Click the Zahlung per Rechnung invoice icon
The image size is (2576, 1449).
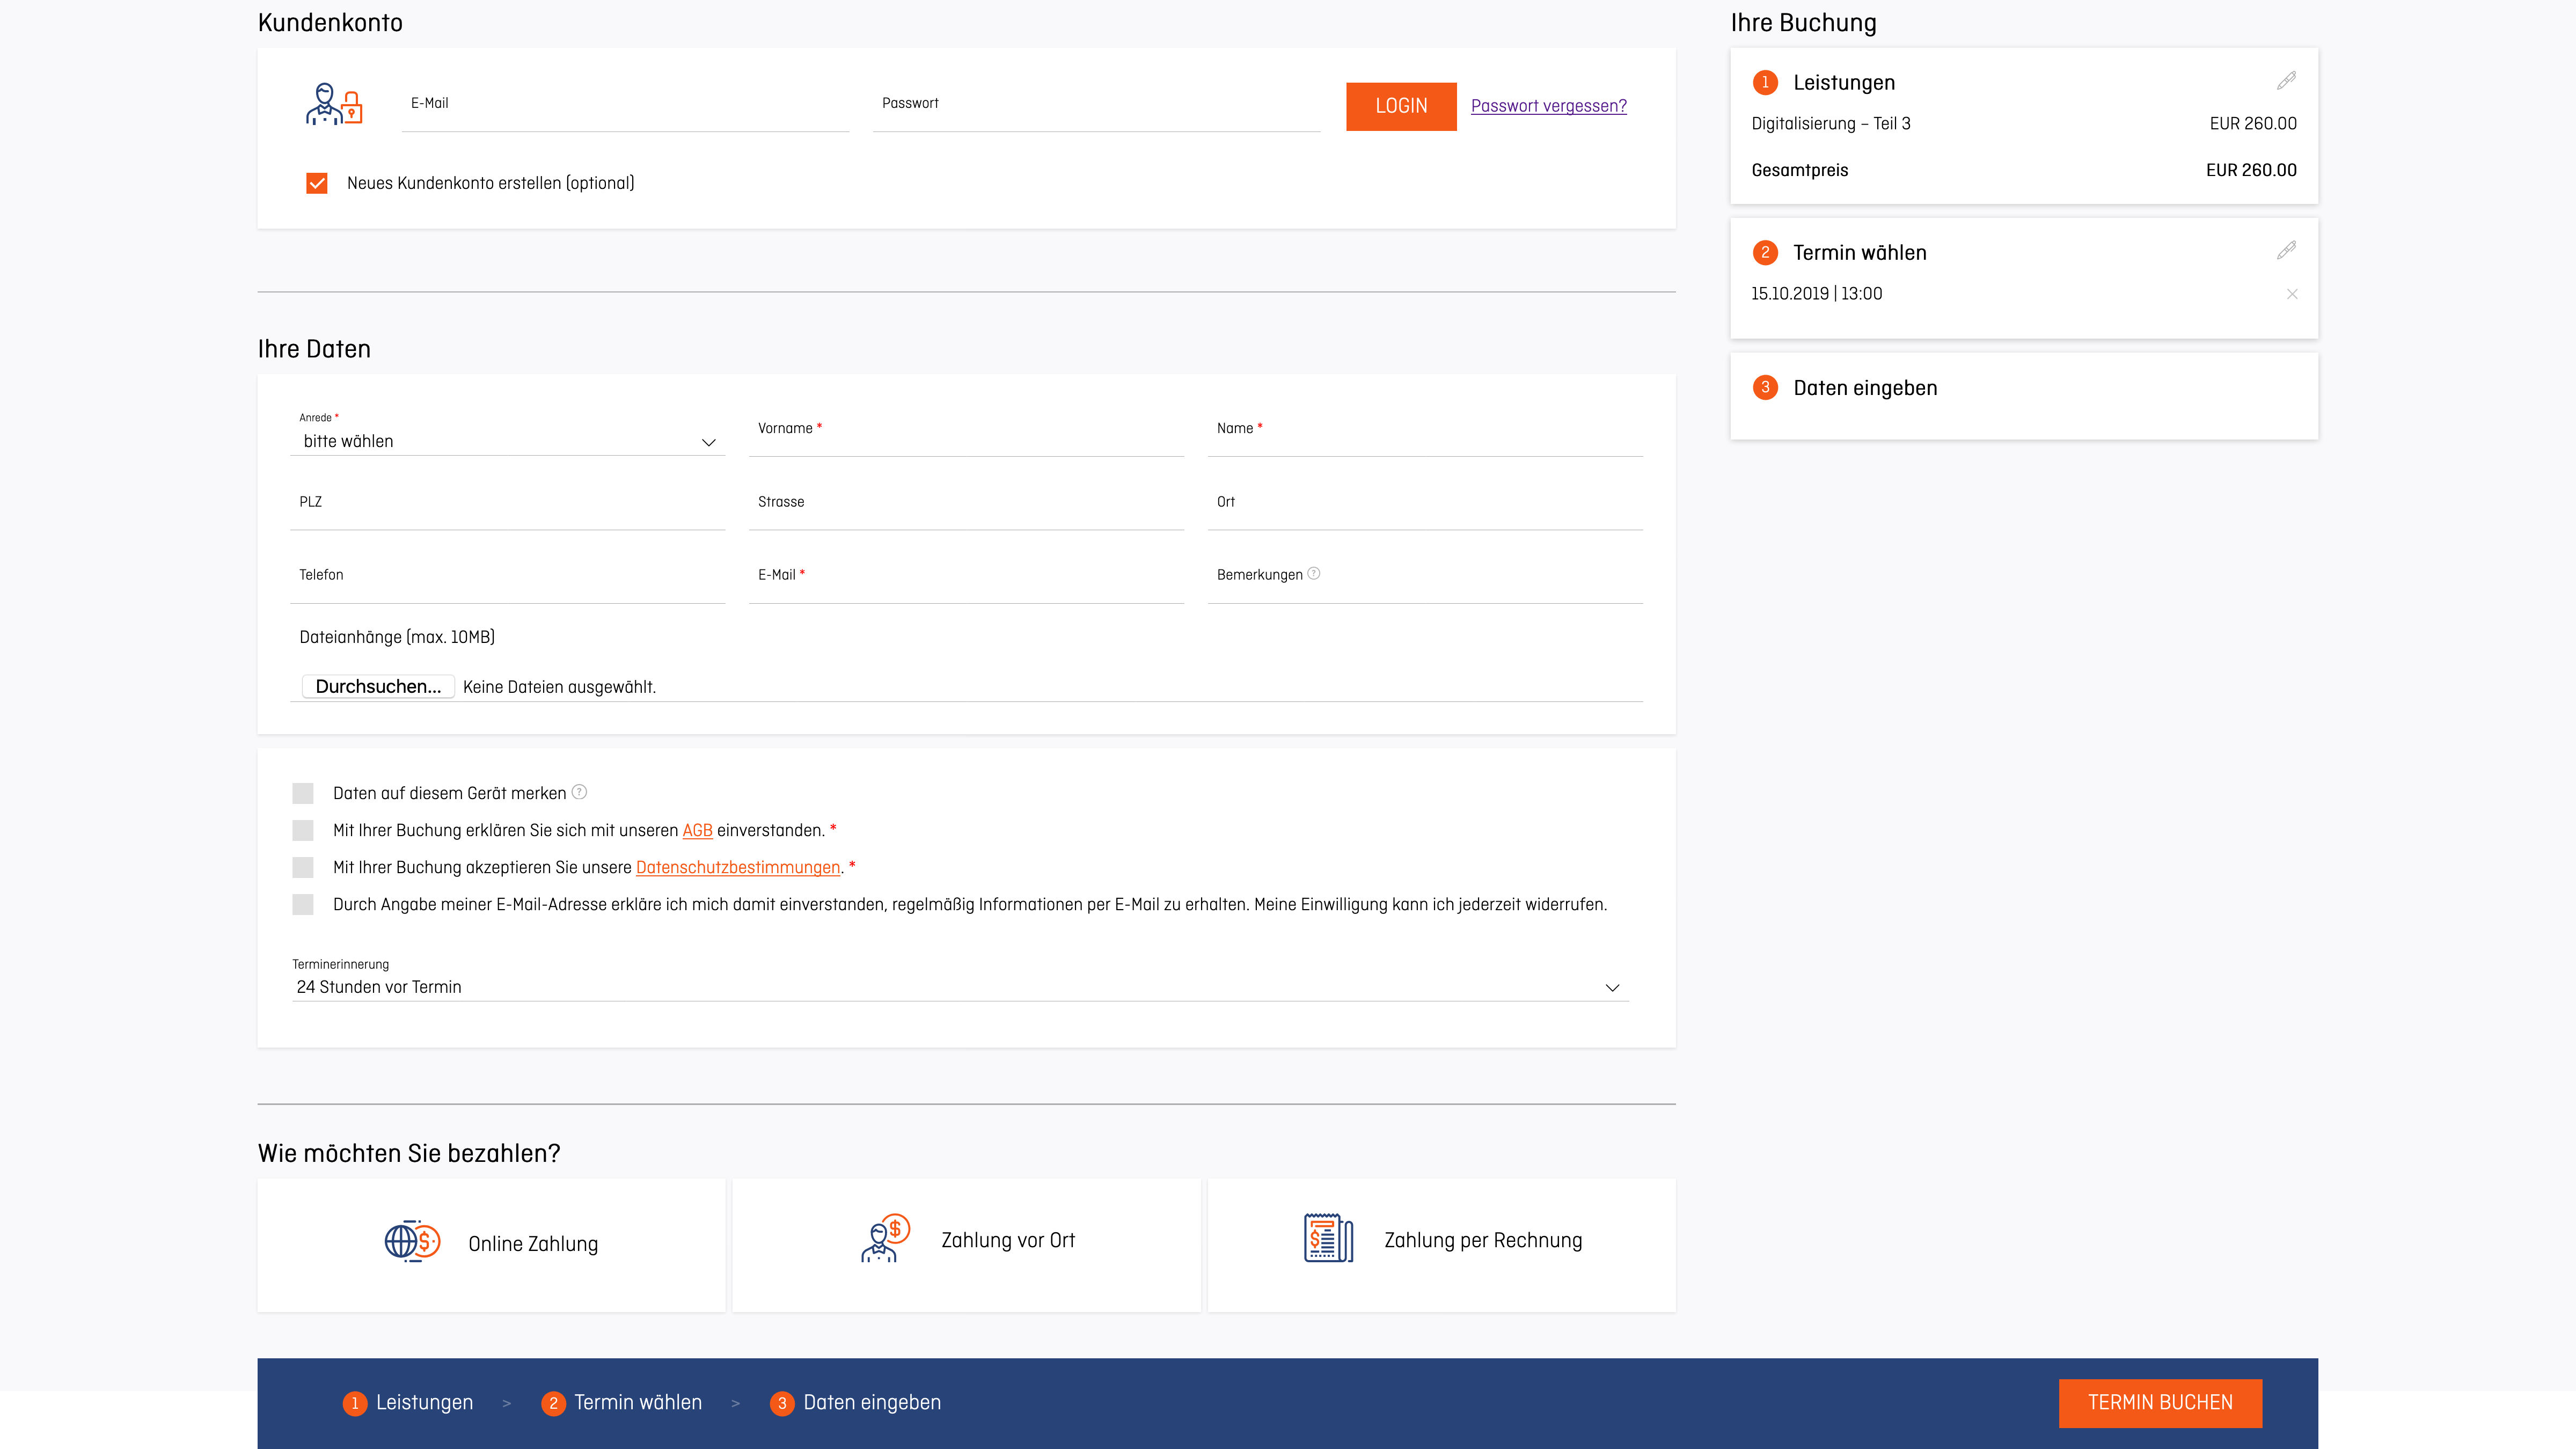1328,1239
